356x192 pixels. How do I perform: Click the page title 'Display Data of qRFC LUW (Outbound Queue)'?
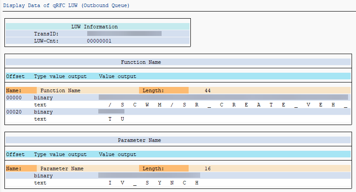(66, 5)
